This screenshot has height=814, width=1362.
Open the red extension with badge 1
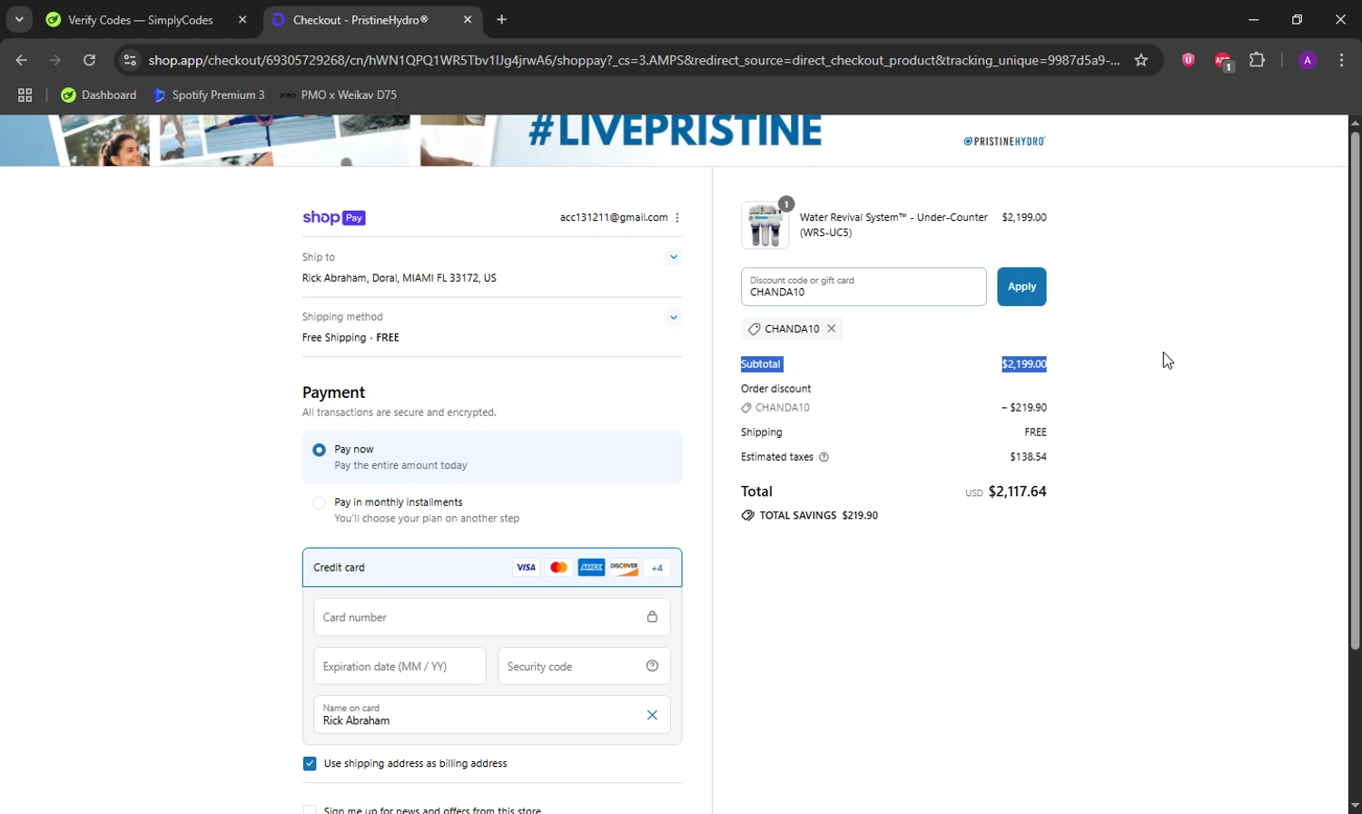click(1223, 61)
